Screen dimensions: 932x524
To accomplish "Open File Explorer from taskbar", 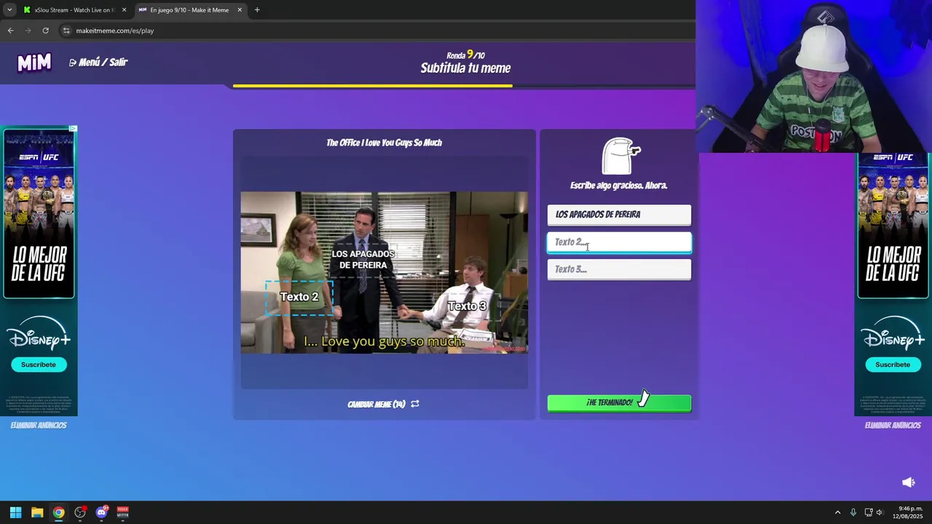I will point(37,512).
